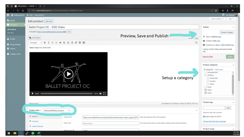Image resolution: width=244 pixels, height=137 pixels.
Task: Bookmark this page with the star icon
Action: coord(216,11)
